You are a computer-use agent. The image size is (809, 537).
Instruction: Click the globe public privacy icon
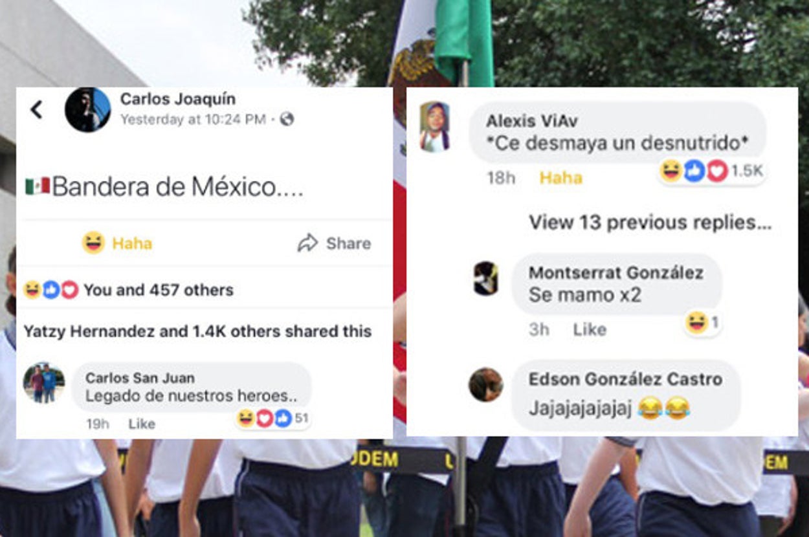pos(287,120)
